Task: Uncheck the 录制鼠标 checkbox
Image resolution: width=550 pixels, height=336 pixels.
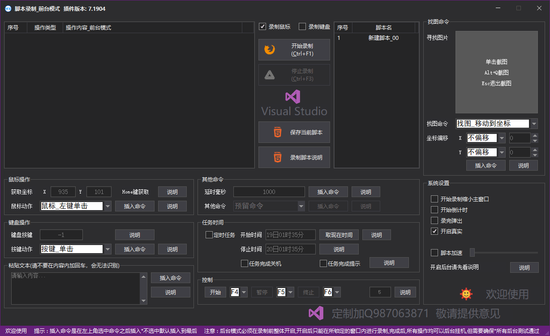Action: 262,26
